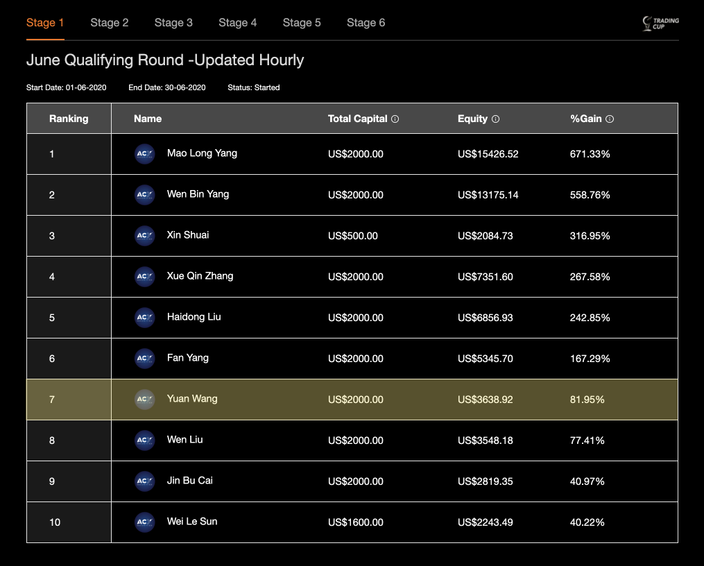Viewport: 704px width, 566px height.
Task: Open the Stage 3 tab
Action: tap(173, 23)
